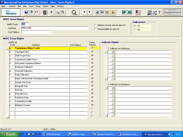Click the green plus add record icon
This screenshot has height=137, width=183.
tap(32, 12)
